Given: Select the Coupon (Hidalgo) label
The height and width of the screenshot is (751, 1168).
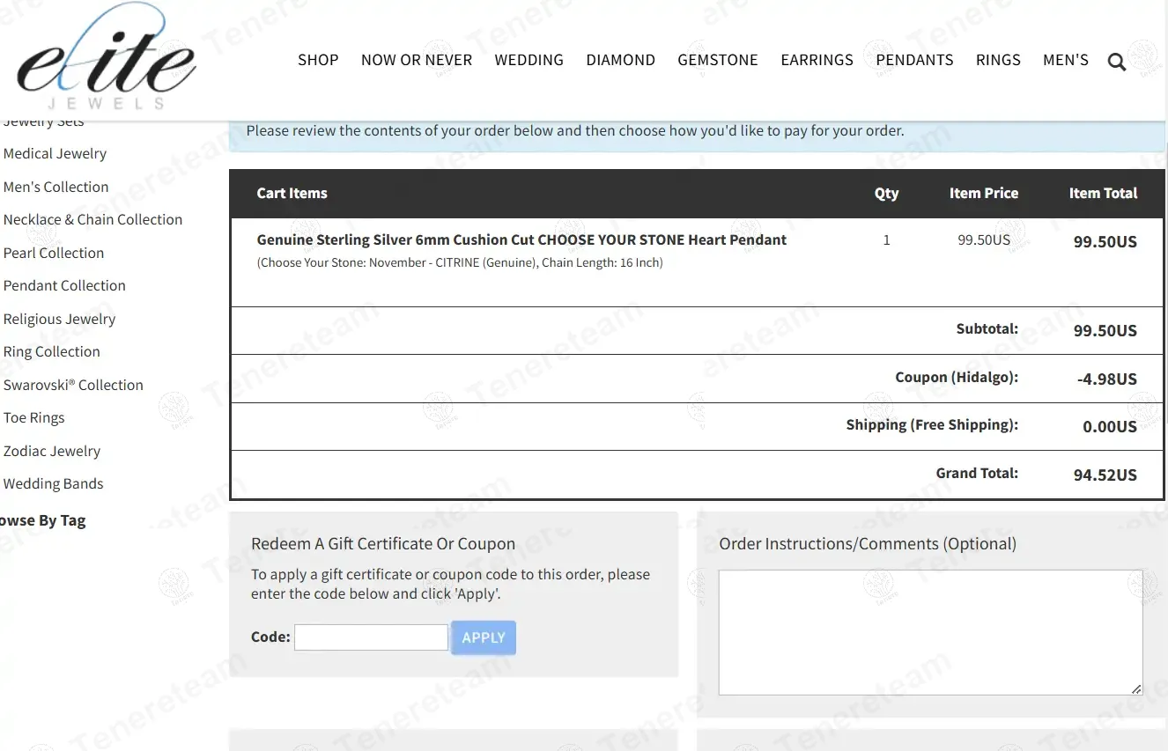Looking at the screenshot, I should click(957, 377).
